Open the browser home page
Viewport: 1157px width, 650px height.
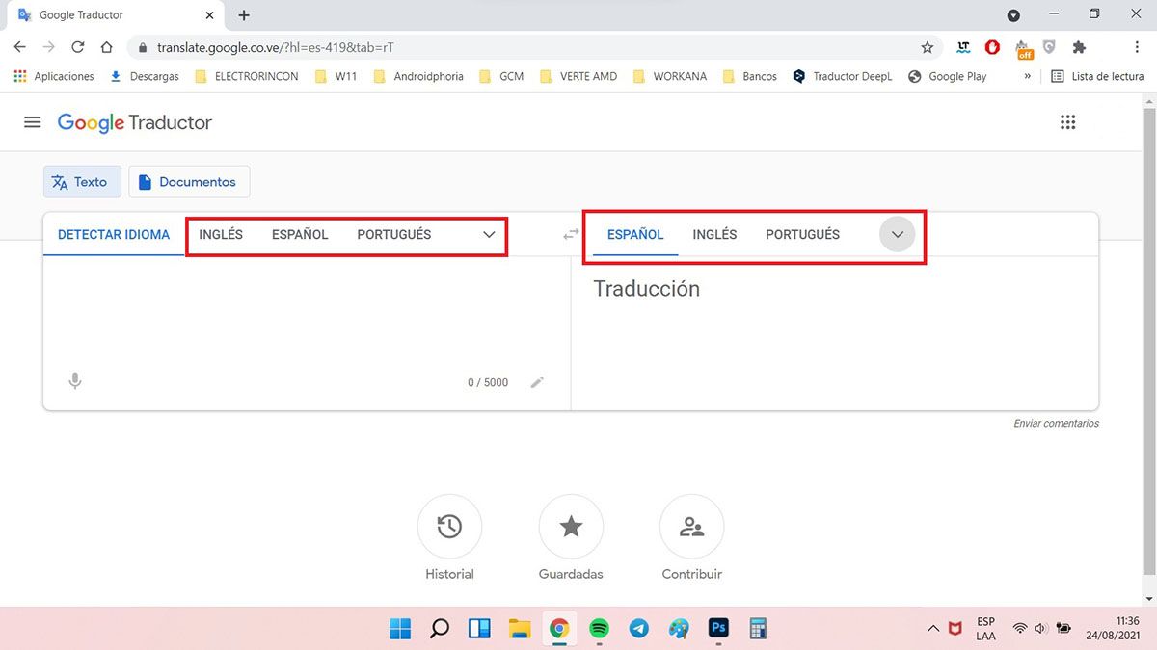click(107, 46)
